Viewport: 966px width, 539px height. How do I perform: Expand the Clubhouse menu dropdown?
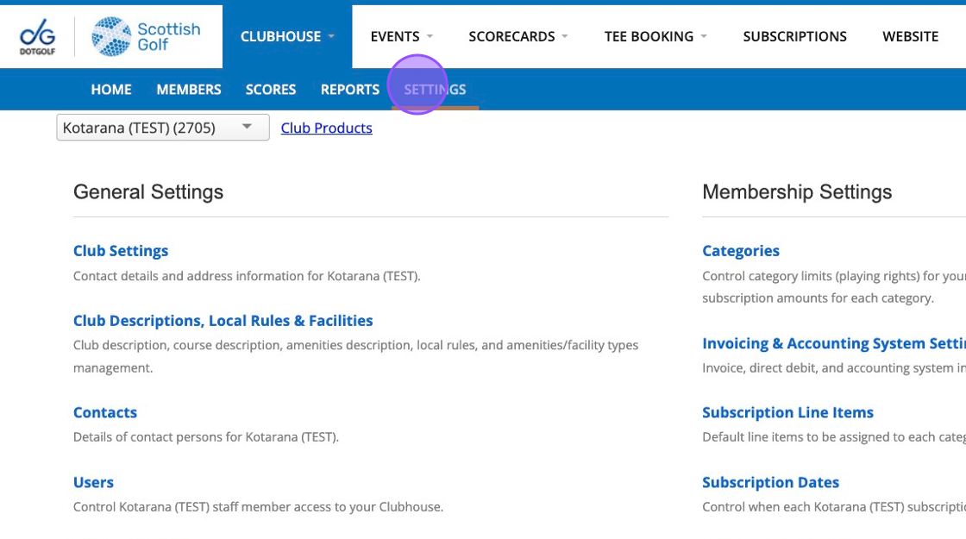[287, 36]
